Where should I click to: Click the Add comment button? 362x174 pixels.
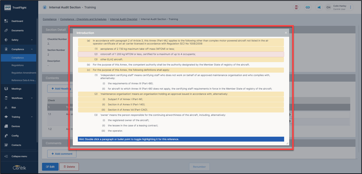(62, 154)
